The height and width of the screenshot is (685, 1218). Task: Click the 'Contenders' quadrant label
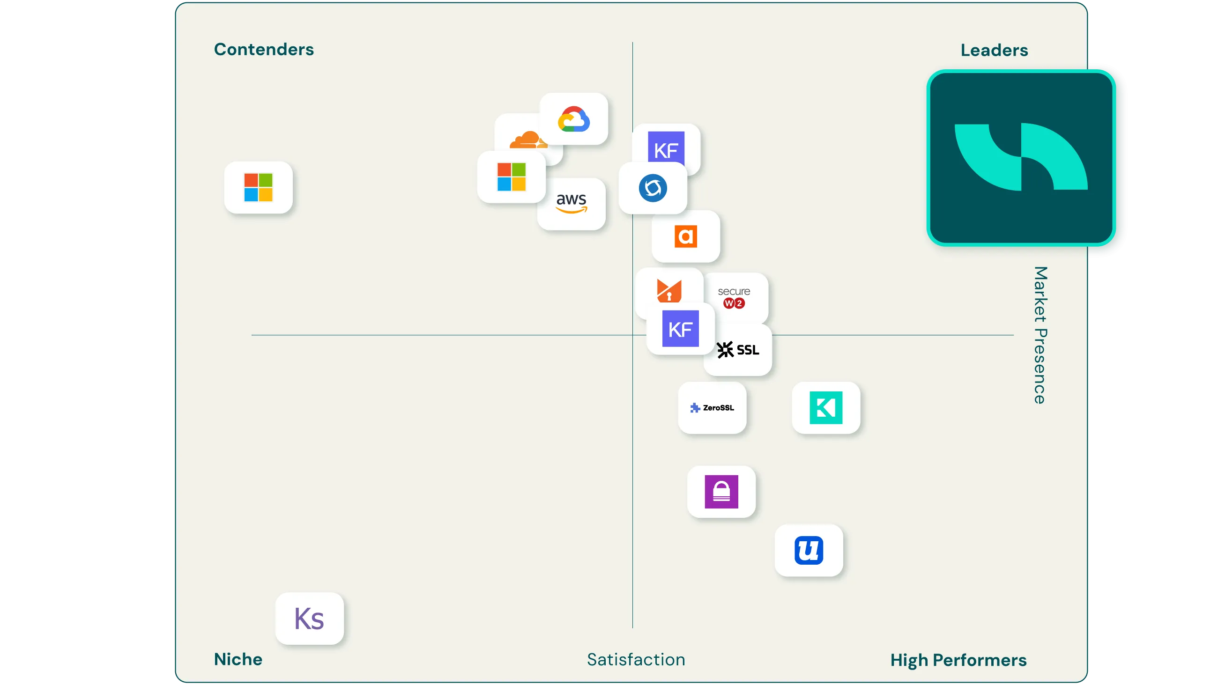click(264, 50)
